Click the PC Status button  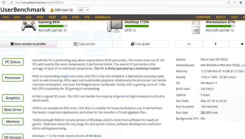tap(13, 62)
